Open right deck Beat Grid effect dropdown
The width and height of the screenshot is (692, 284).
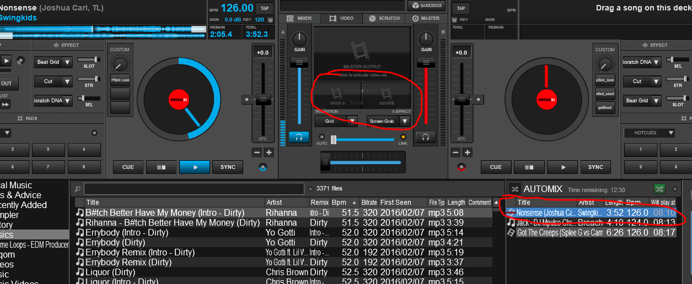pyautogui.click(x=641, y=101)
